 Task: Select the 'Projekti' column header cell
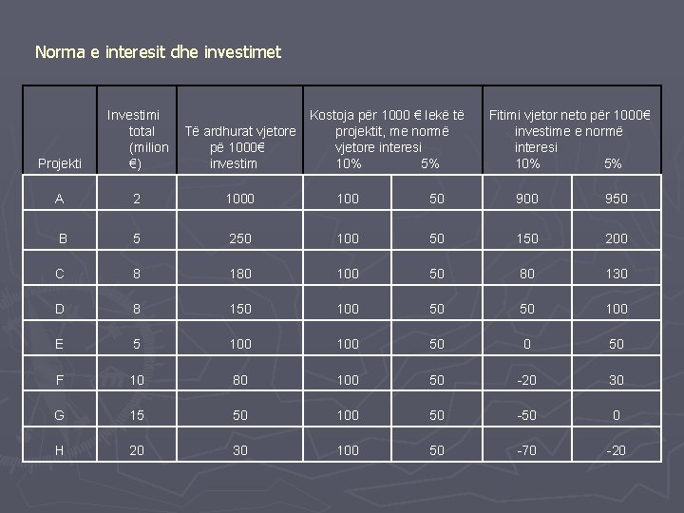point(60,130)
